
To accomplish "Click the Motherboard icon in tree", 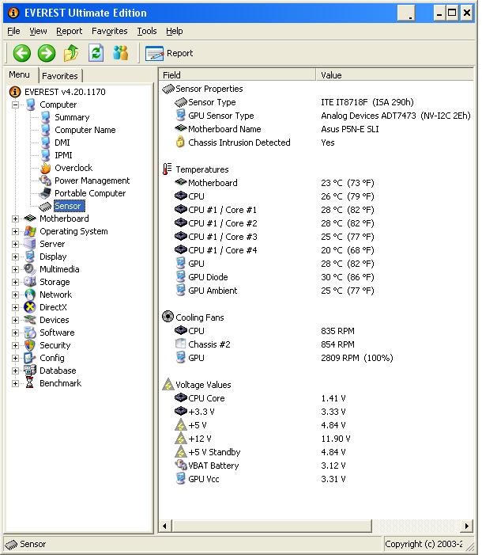I will point(30,219).
